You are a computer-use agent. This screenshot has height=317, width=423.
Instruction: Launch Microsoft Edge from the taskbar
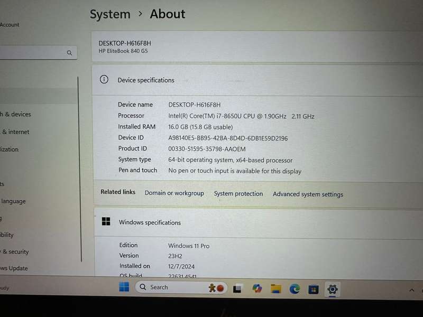coord(295,289)
